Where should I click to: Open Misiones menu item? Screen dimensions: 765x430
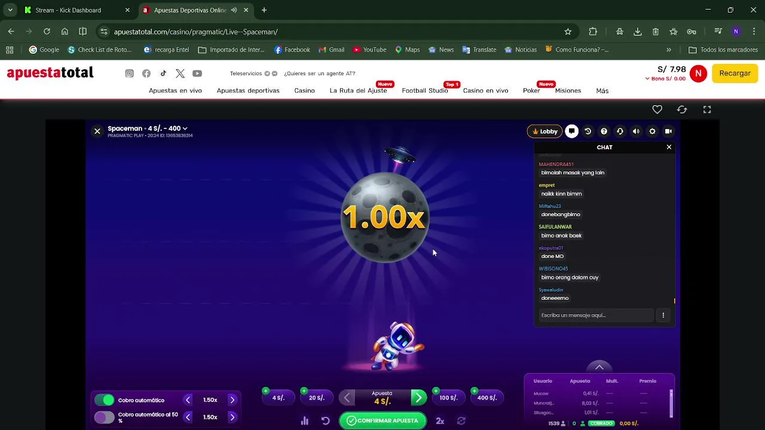[x=568, y=91]
